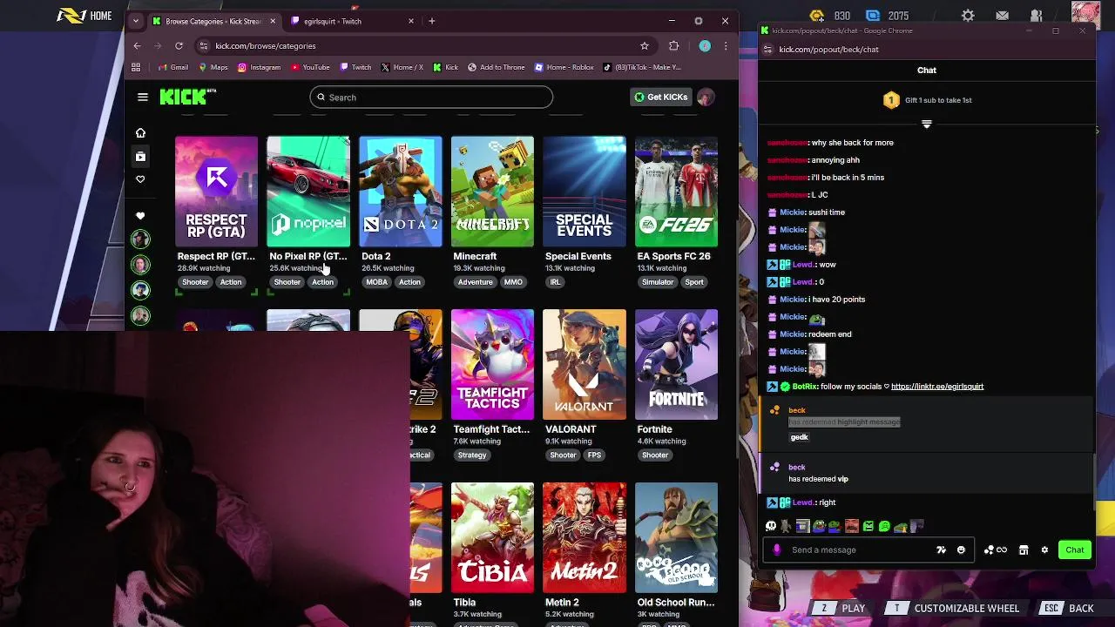Open the Following heart icon in sidebar
Screen dimensions: 1115x627
coord(140,179)
